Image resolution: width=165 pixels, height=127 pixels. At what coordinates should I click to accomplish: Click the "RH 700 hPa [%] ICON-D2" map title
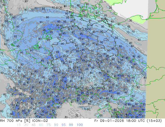24,121
